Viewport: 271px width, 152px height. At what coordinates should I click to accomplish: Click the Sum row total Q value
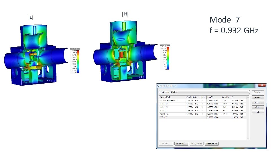[237, 117]
